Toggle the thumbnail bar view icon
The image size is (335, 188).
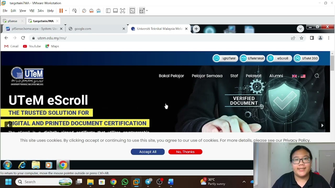115,11
